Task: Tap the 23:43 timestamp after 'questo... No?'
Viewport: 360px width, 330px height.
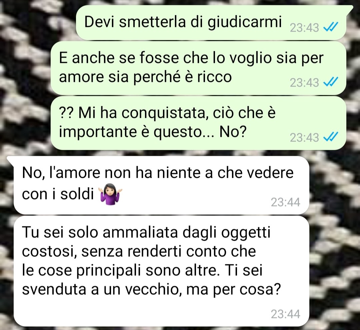Action: 304,138
